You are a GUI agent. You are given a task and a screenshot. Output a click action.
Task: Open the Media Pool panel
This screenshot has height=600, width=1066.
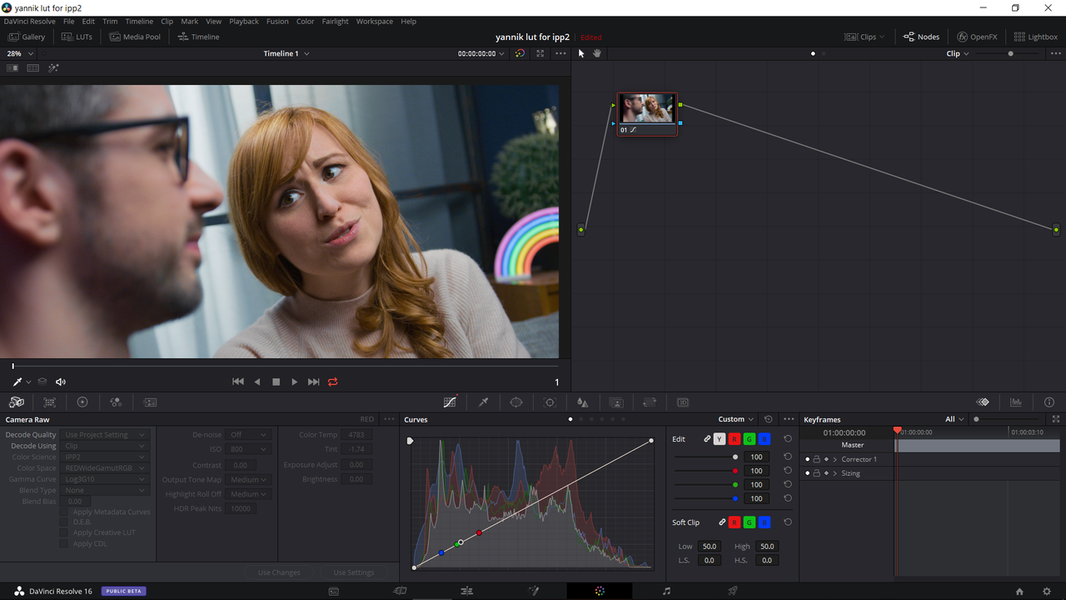point(135,37)
